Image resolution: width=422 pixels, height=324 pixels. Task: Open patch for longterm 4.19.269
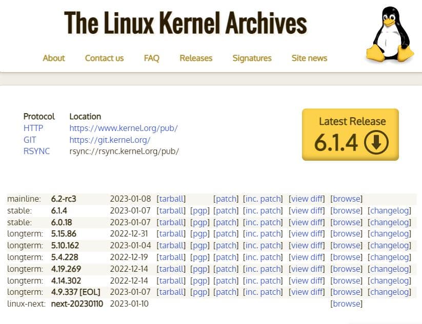pos(226,269)
